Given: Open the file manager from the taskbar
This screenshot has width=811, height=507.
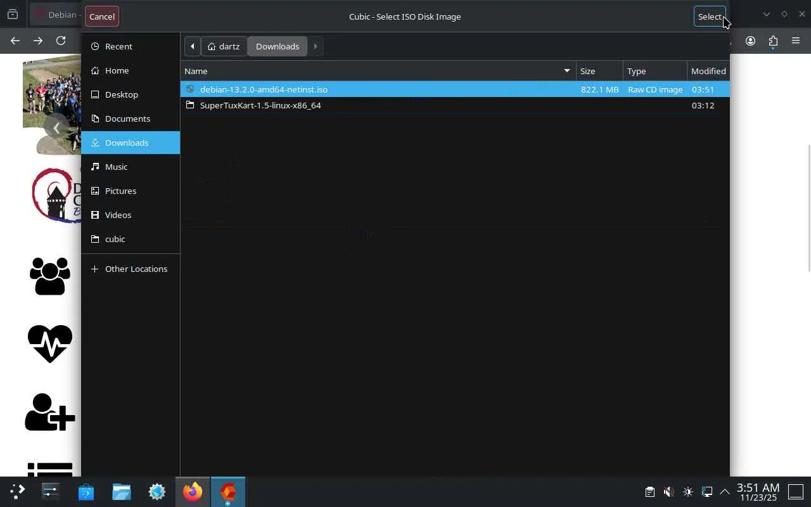Looking at the screenshot, I should click(122, 491).
